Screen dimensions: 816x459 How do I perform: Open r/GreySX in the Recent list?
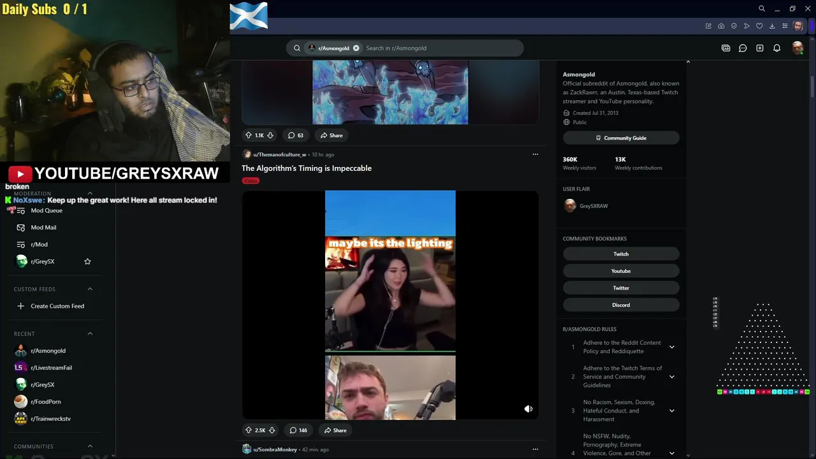43,384
